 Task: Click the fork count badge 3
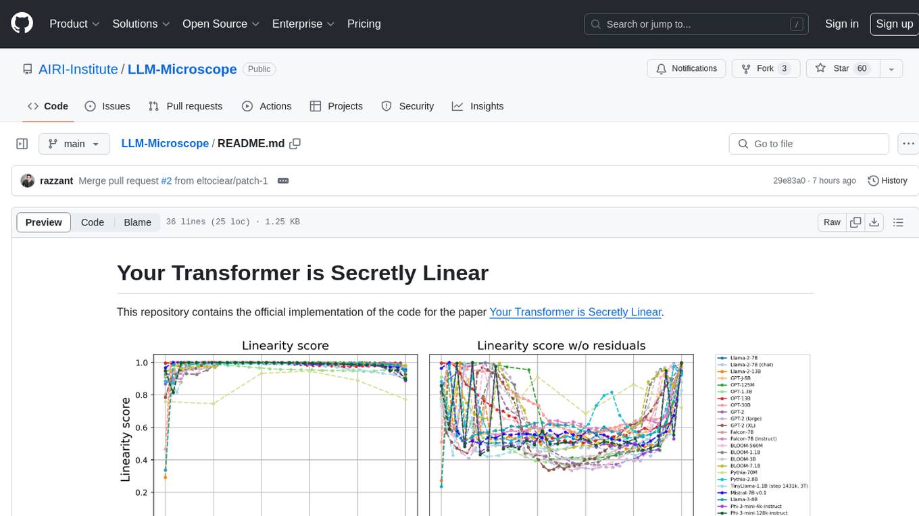coord(784,69)
